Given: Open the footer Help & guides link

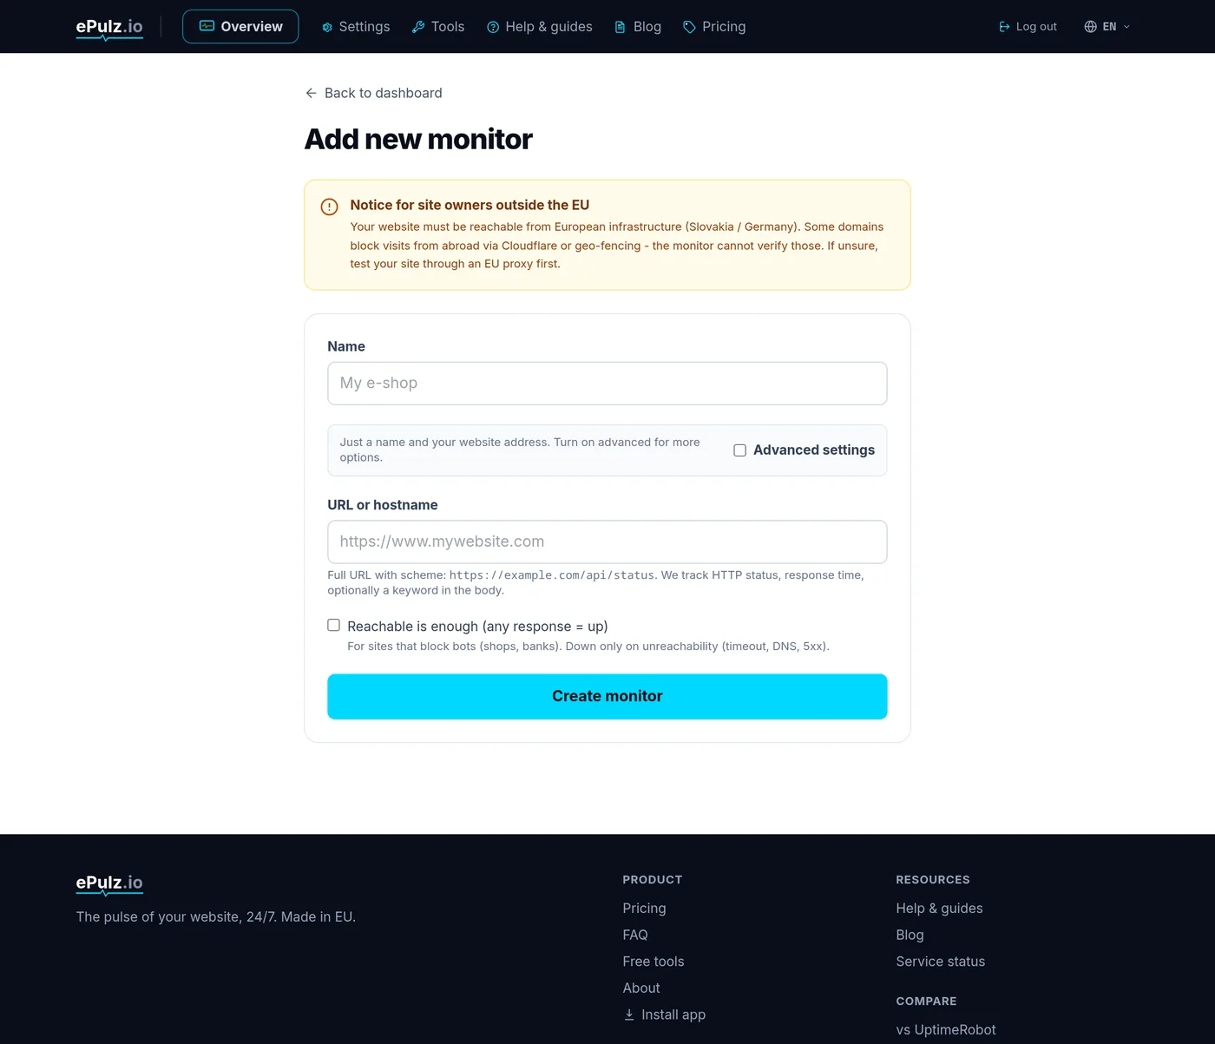Looking at the screenshot, I should click(939, 908).
